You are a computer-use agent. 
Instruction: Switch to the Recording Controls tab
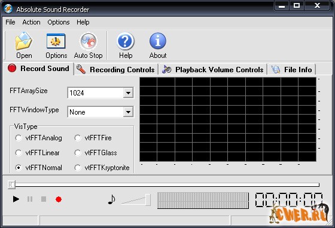pos(115,70)
